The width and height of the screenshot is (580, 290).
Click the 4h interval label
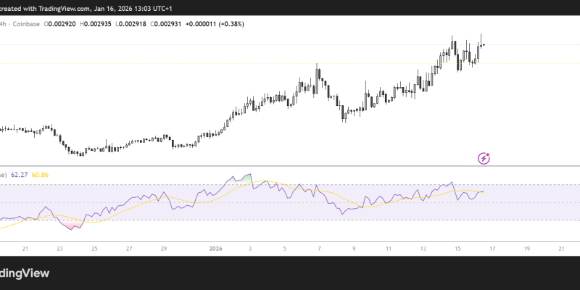coord(3,24)
